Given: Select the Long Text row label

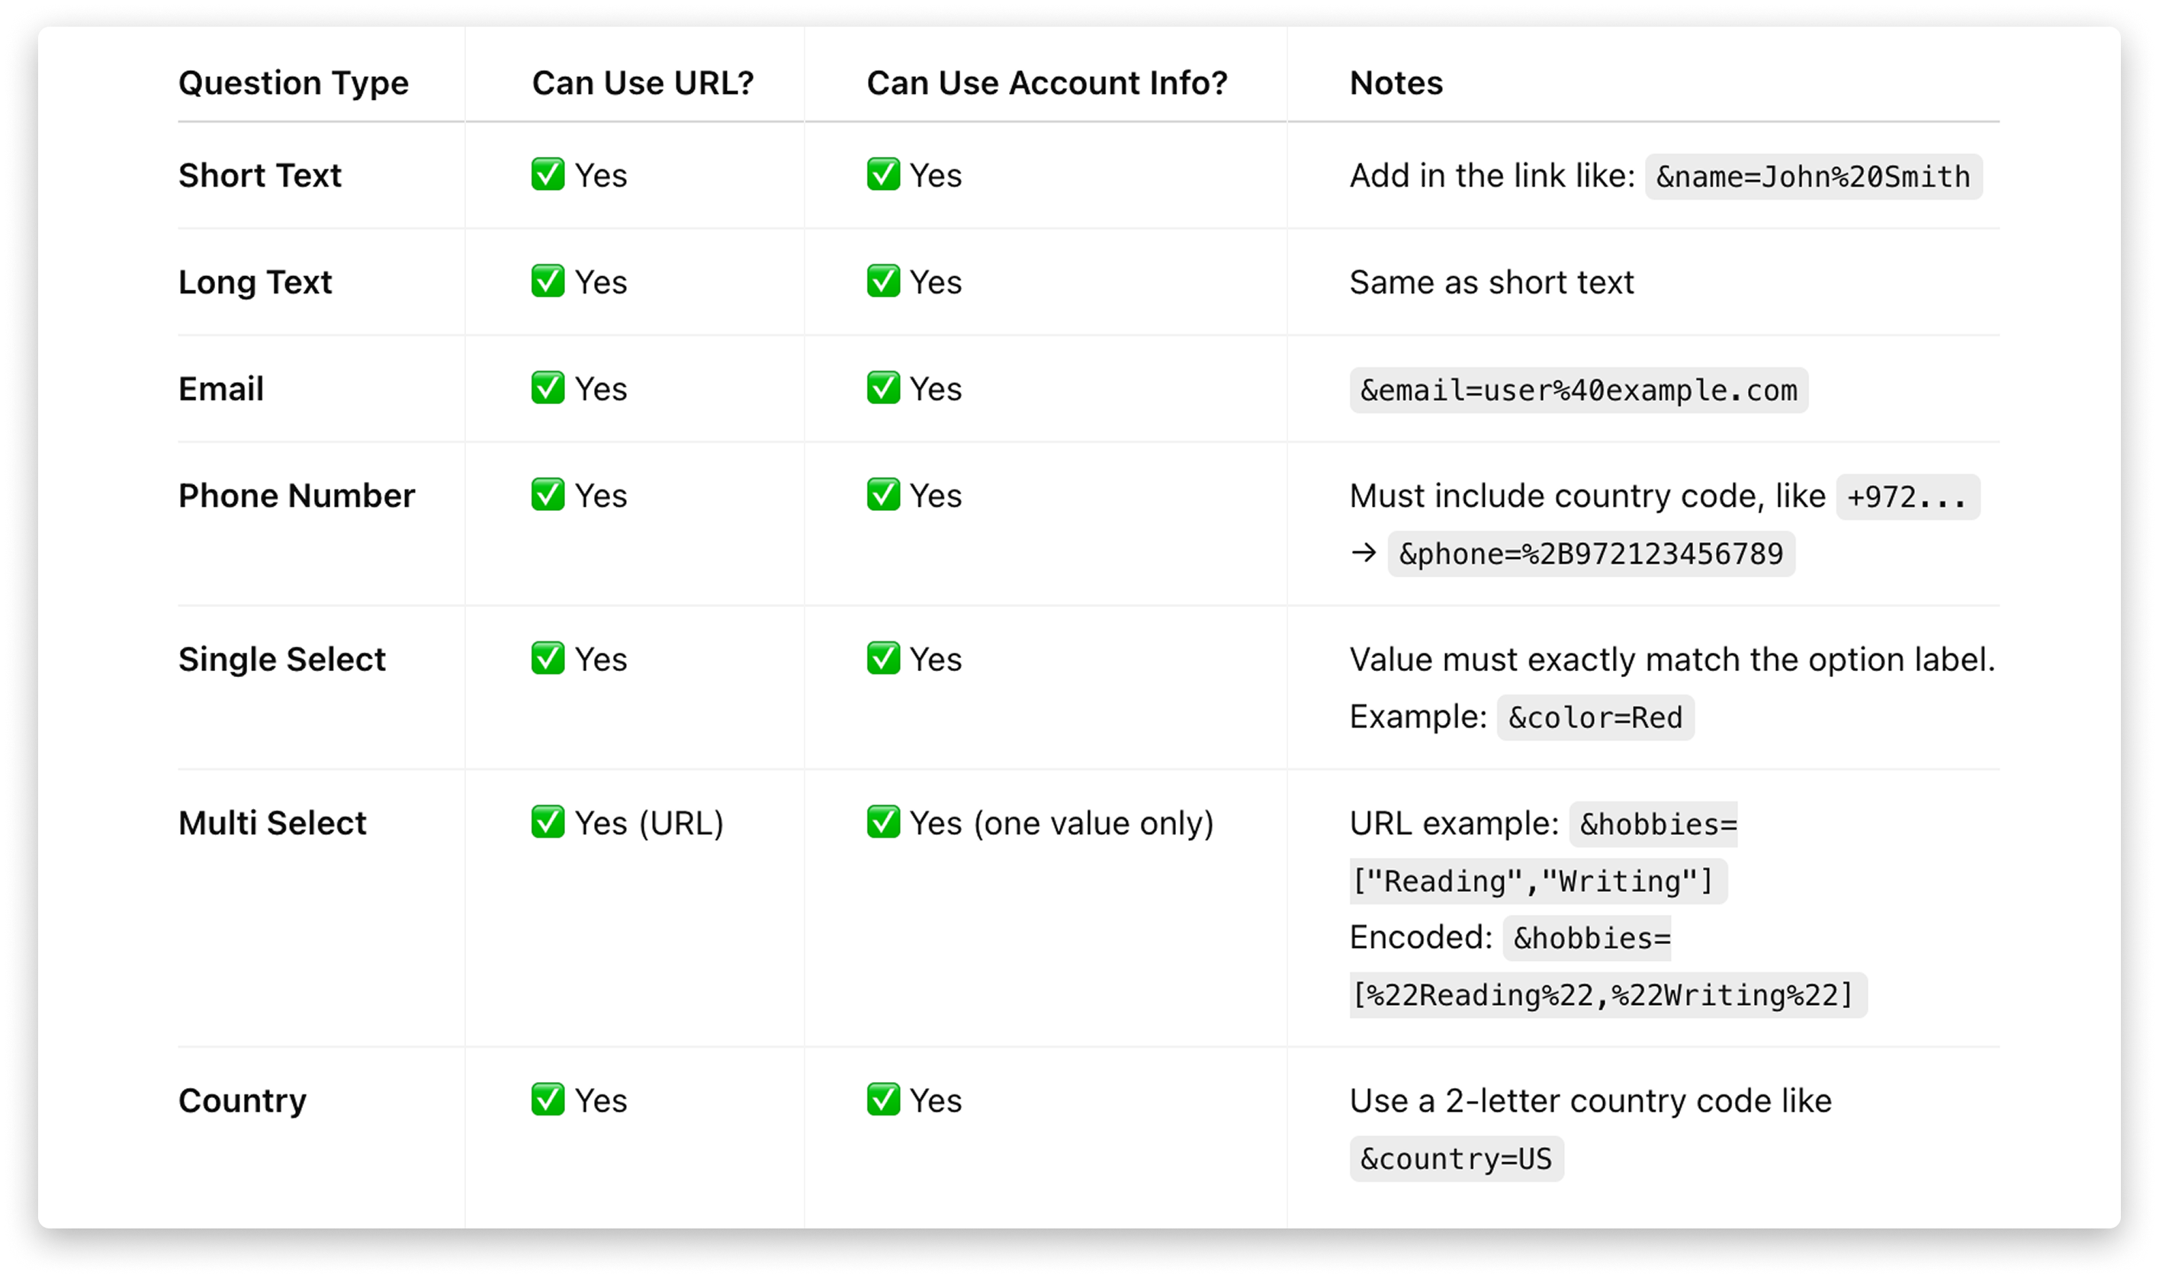Looking at the screenshot, I should 254,282.
